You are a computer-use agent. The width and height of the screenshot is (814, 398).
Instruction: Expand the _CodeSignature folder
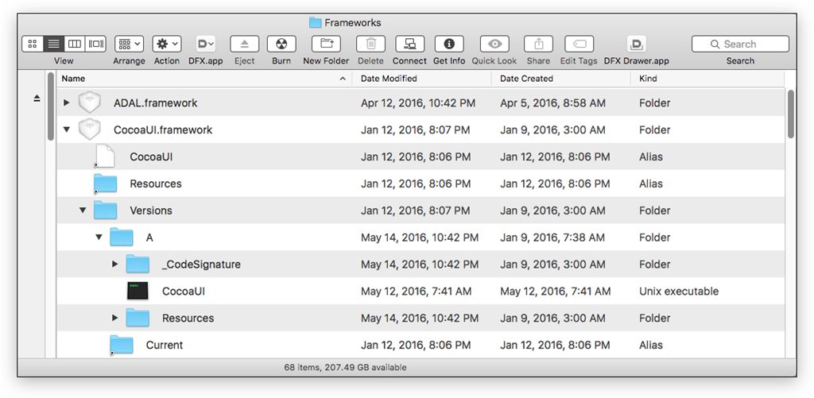click(x=115, y=264)
